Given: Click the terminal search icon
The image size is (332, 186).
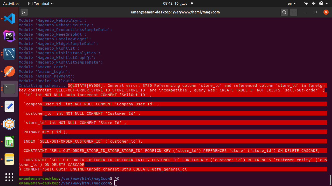Looking at the screenshot, I should (284, 12).
